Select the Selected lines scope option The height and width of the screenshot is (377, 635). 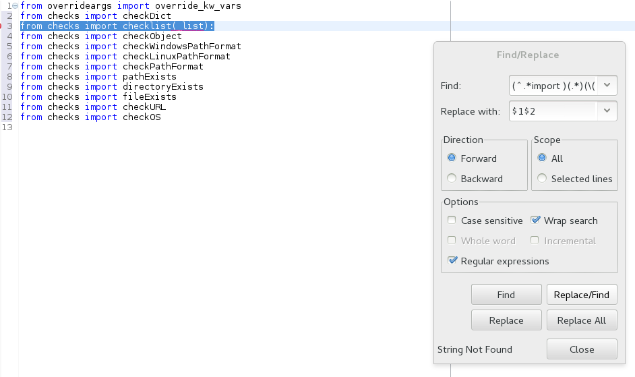[542, 178]
